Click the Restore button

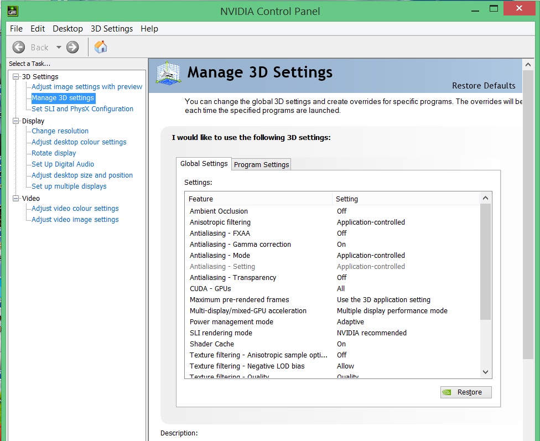[x=466, y=392]
